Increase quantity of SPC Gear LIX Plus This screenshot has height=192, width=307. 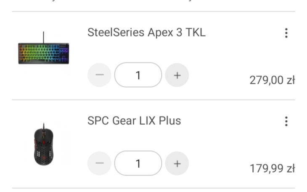tap(177, 163)
